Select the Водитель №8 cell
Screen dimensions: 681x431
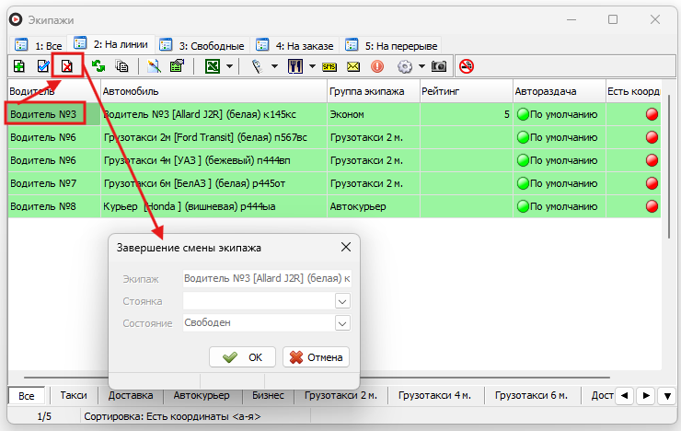pyautogui.click(x=54, y=206)
